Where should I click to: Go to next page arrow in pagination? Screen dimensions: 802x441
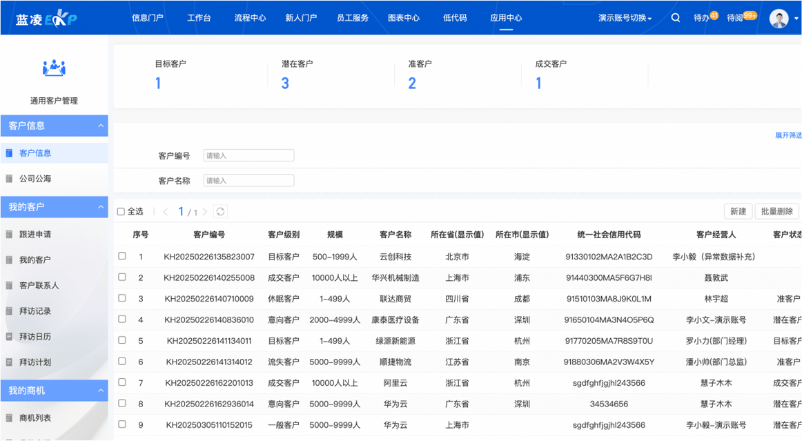click(x=205, y=212)
